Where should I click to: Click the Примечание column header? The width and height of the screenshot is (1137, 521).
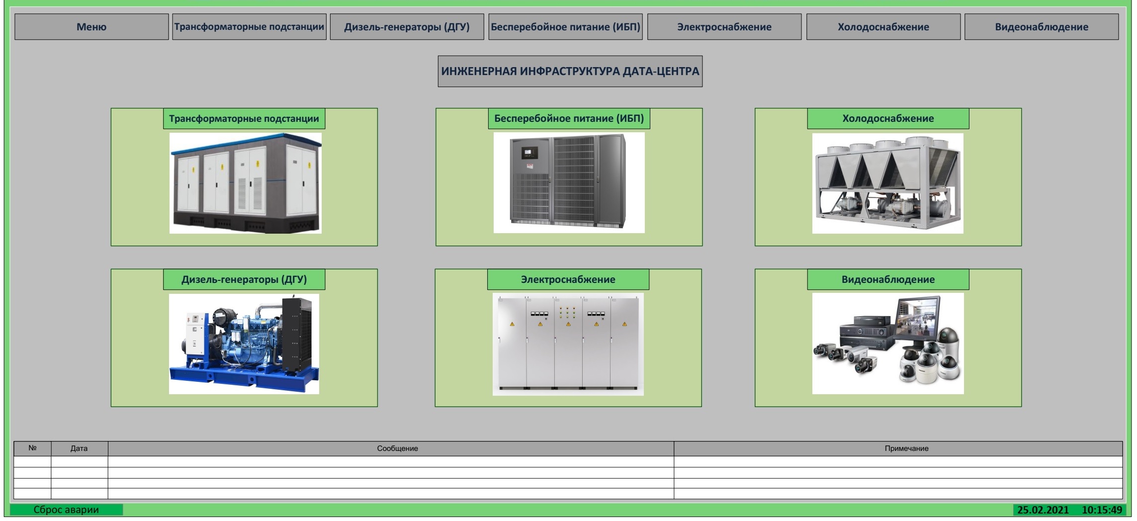click(x=898, y=448)
